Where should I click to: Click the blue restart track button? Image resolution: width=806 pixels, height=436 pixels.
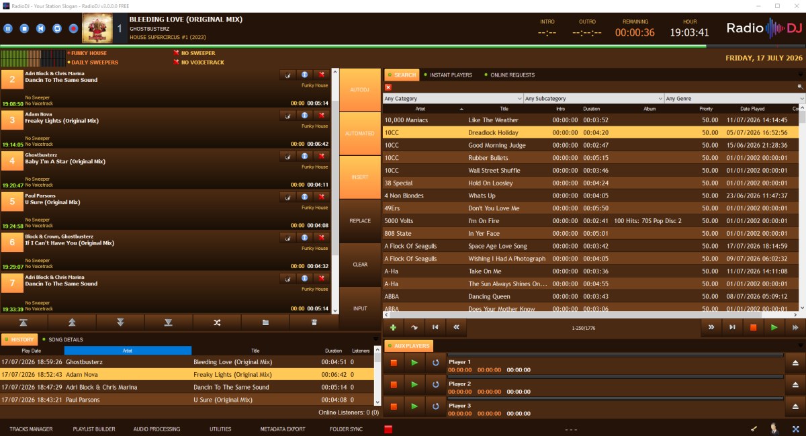40,29
